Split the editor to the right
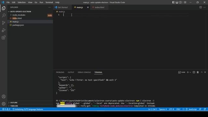 click(x=201, y=7)
